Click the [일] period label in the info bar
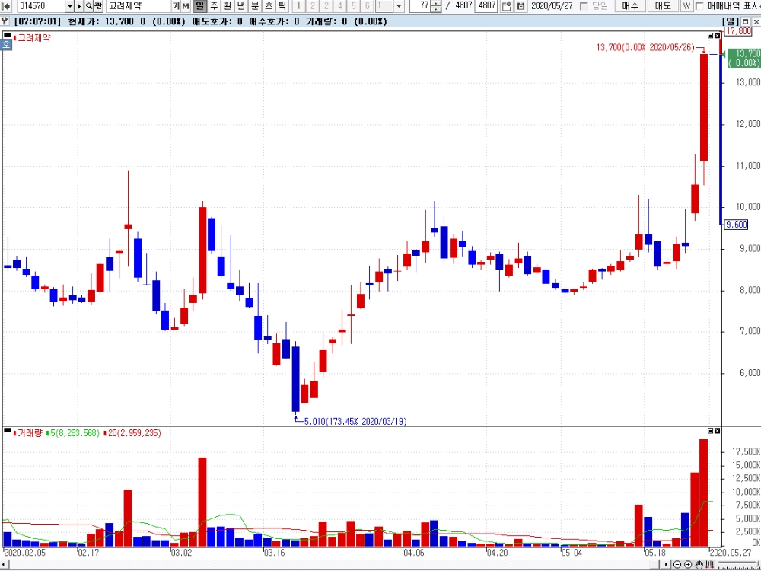 (x=730, y=21)
